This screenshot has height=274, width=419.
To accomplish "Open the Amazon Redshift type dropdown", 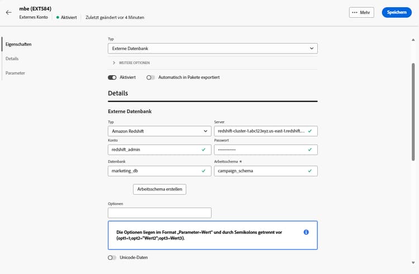I will coord(160,131).
